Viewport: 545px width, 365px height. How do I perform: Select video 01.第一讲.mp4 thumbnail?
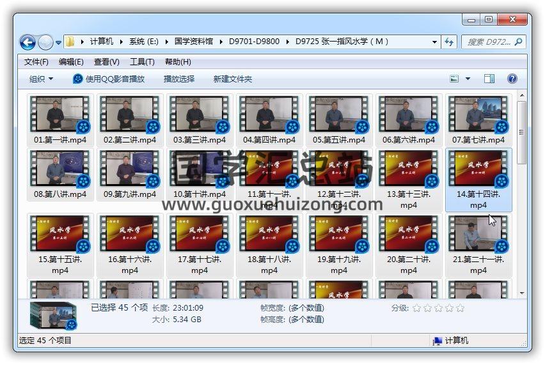[x=60, y=114]
